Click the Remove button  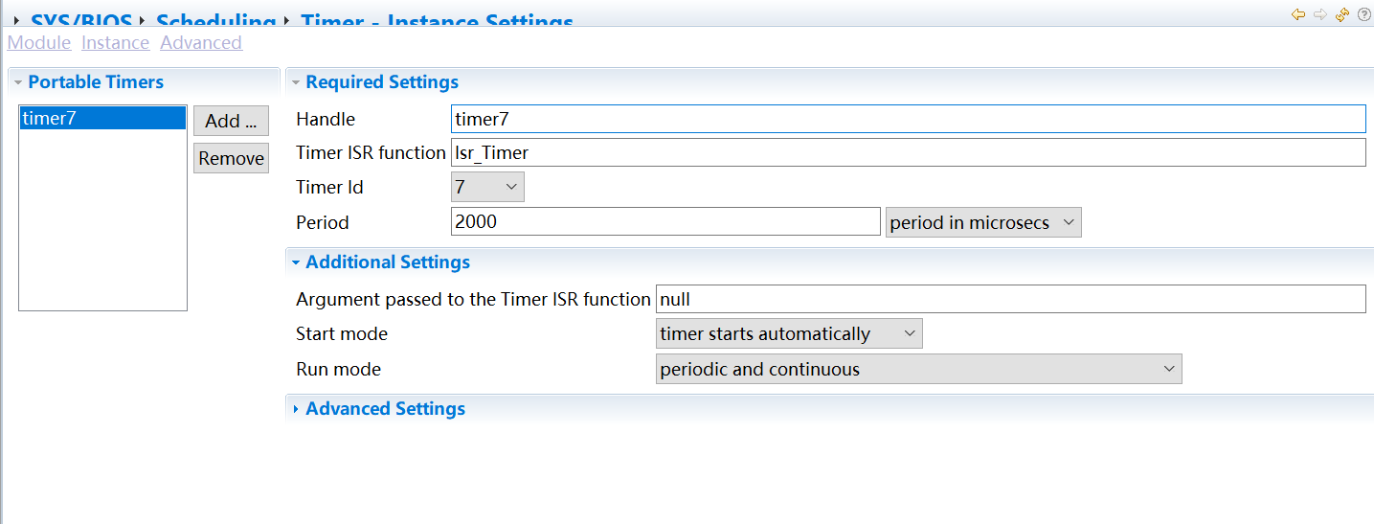231,158
